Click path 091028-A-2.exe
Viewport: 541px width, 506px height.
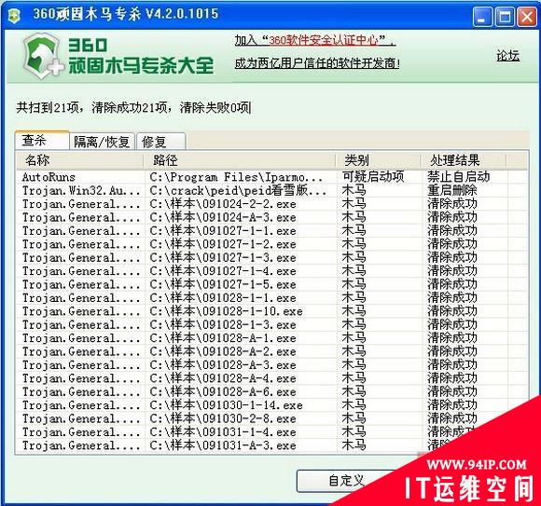[223, 352]
